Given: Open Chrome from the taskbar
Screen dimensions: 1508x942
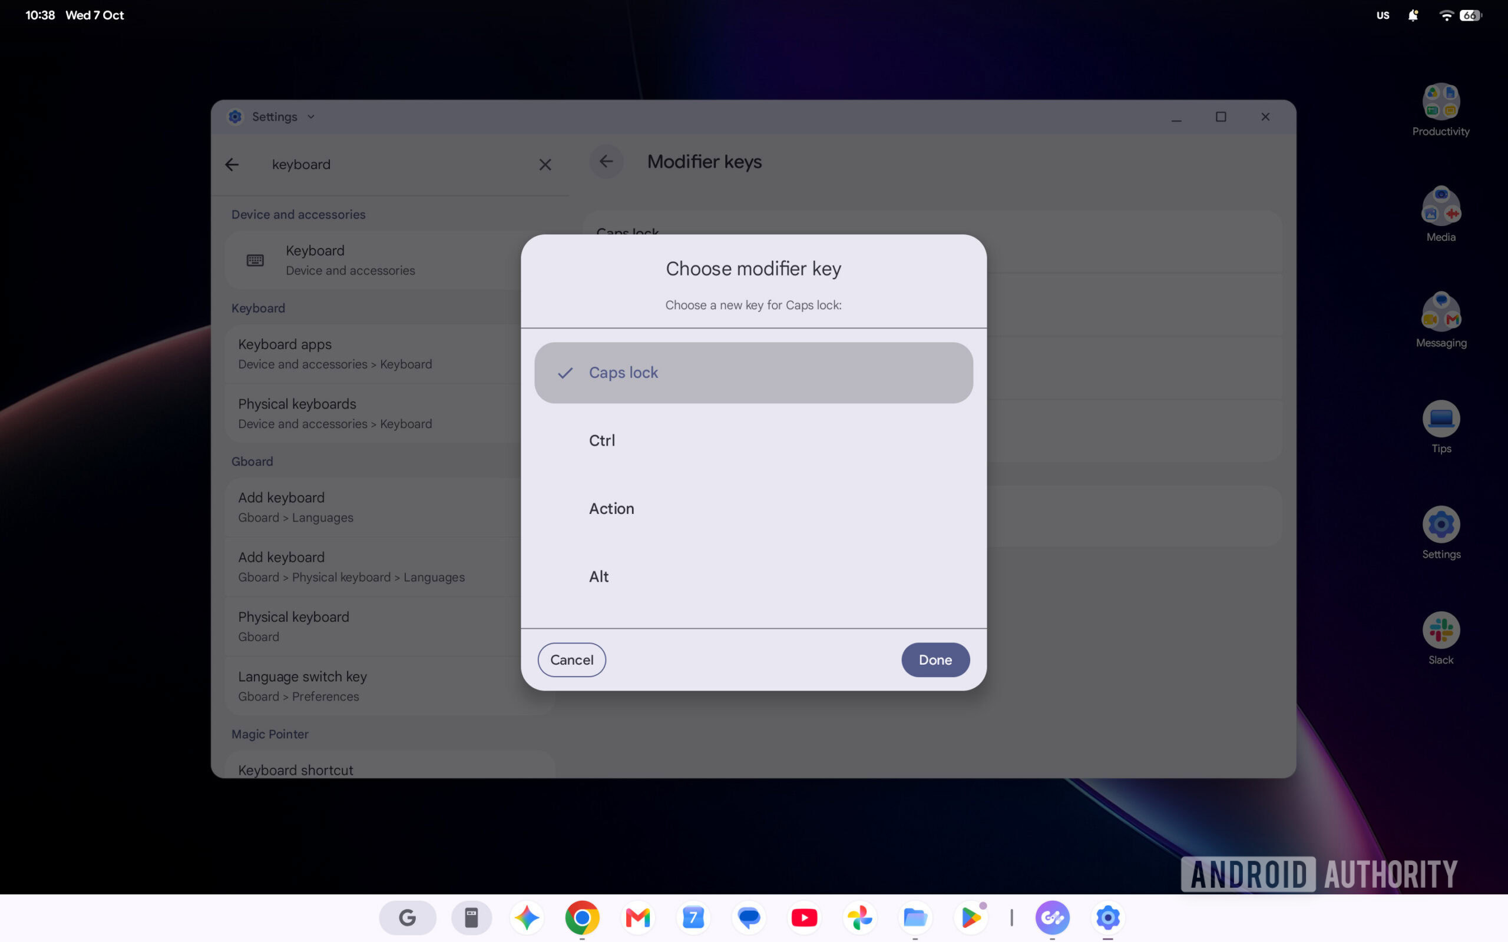Looking at the screenshot, I should click(582, 917).
